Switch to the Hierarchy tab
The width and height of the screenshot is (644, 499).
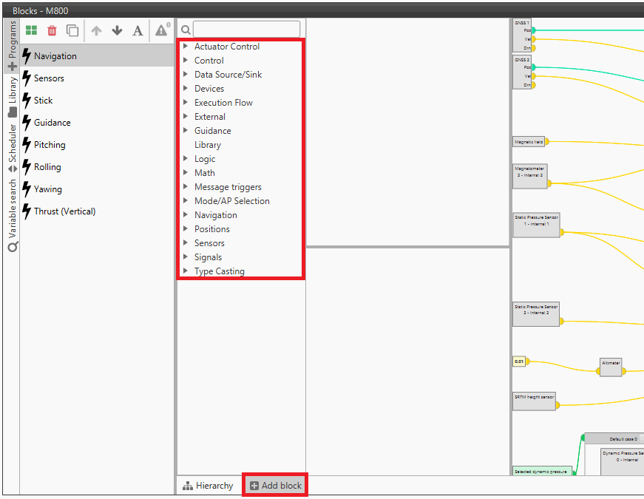[x=208, y=486]
